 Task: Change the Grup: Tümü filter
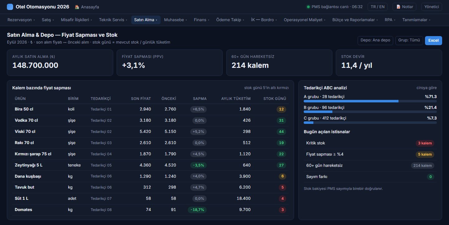(409, 40)
